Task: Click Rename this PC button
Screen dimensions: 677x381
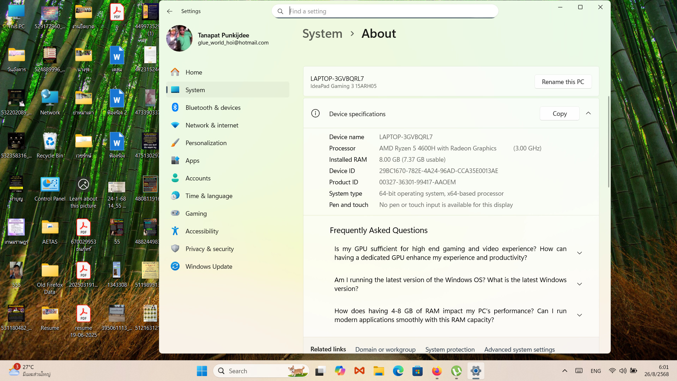Action: (563, 82)
